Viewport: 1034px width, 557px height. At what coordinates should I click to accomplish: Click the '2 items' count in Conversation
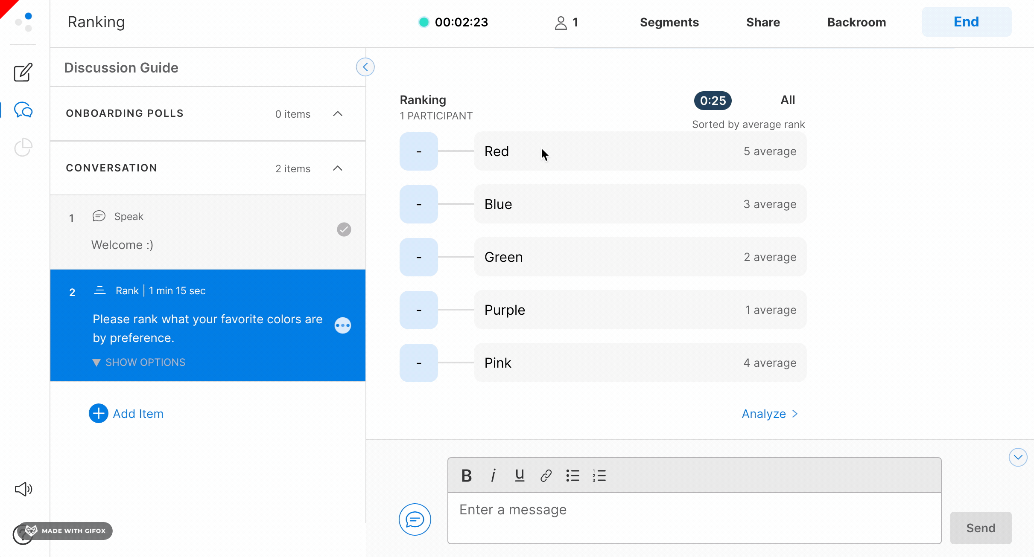(293, 169)
